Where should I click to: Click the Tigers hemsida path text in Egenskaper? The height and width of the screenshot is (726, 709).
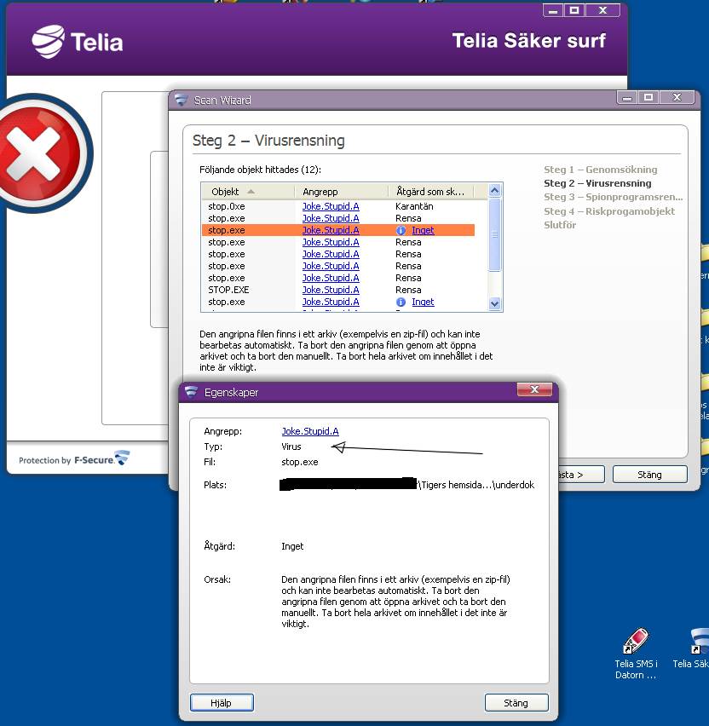476,485
